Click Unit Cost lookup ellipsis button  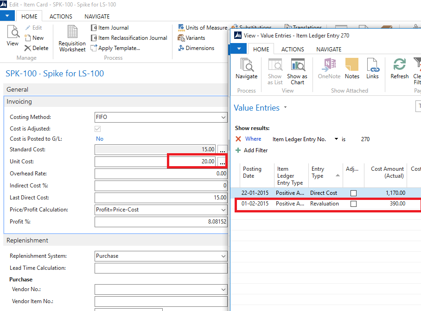222,162
